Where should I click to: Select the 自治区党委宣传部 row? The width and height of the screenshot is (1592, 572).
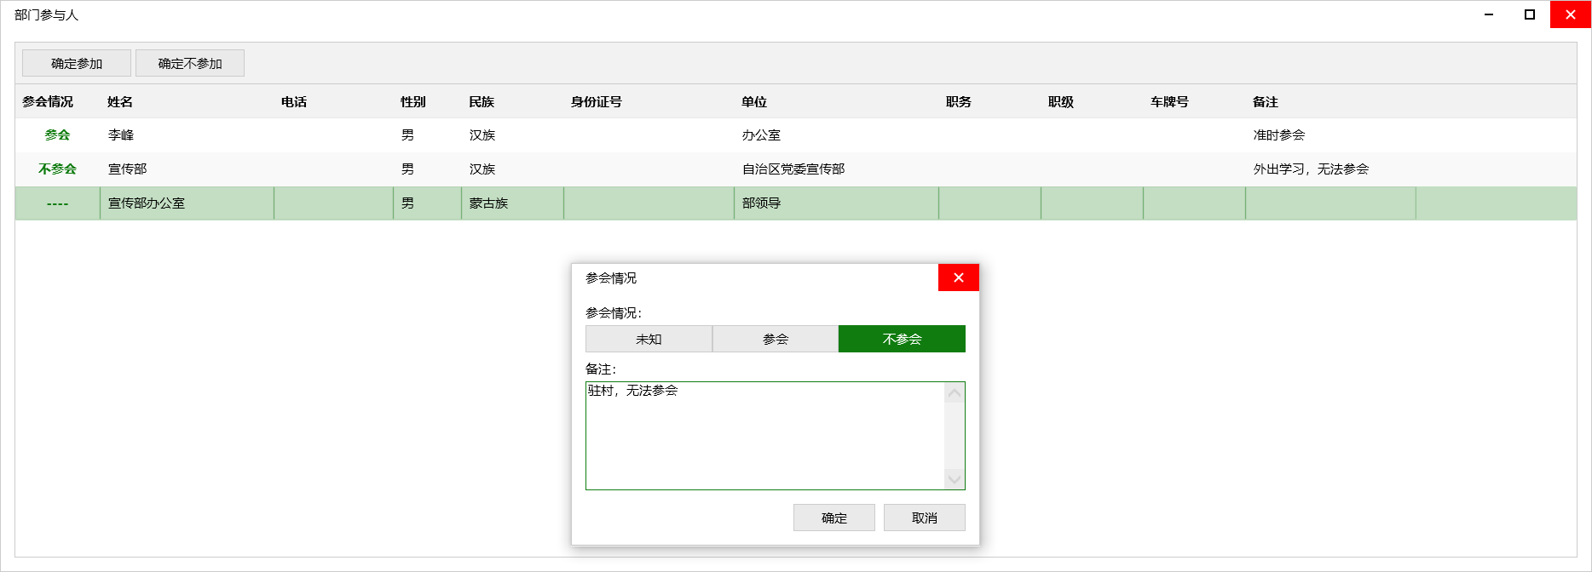tap(793, 169)
